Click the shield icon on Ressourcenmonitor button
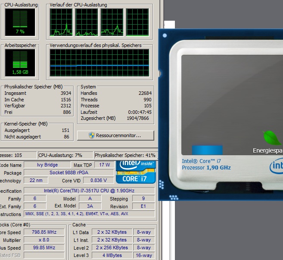The width and height of the screenshot is (283, 260). [92, 135]
